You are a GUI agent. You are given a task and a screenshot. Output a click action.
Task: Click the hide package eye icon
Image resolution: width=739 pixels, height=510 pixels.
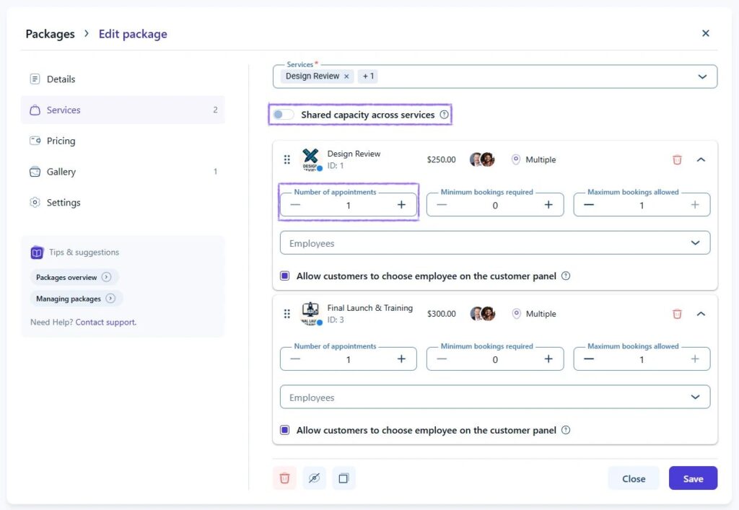[314, 478]
